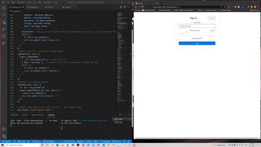Viewport: 261px width, 147px height.
Task: Open the editor More Actions ellipsis
Action: coord(128,7)
